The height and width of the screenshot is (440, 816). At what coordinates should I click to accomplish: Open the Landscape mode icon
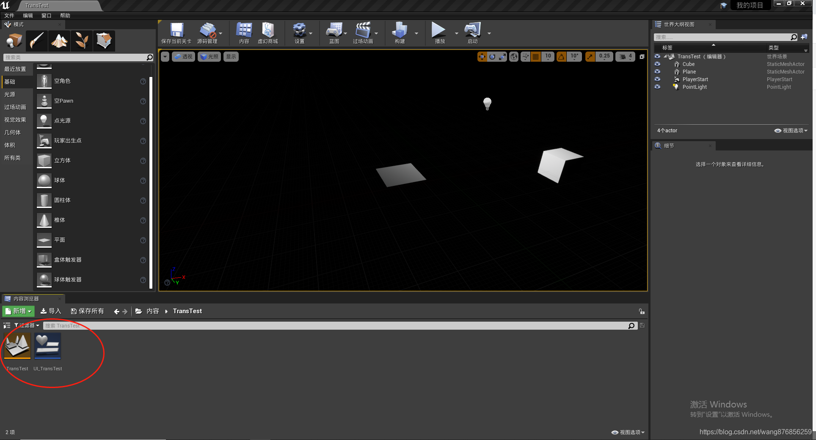click(59, 41)
